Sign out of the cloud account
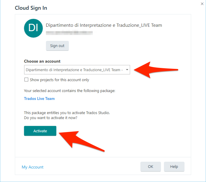Image resolution: width=206 pixels, height=182 pixels. pos(57,46)
